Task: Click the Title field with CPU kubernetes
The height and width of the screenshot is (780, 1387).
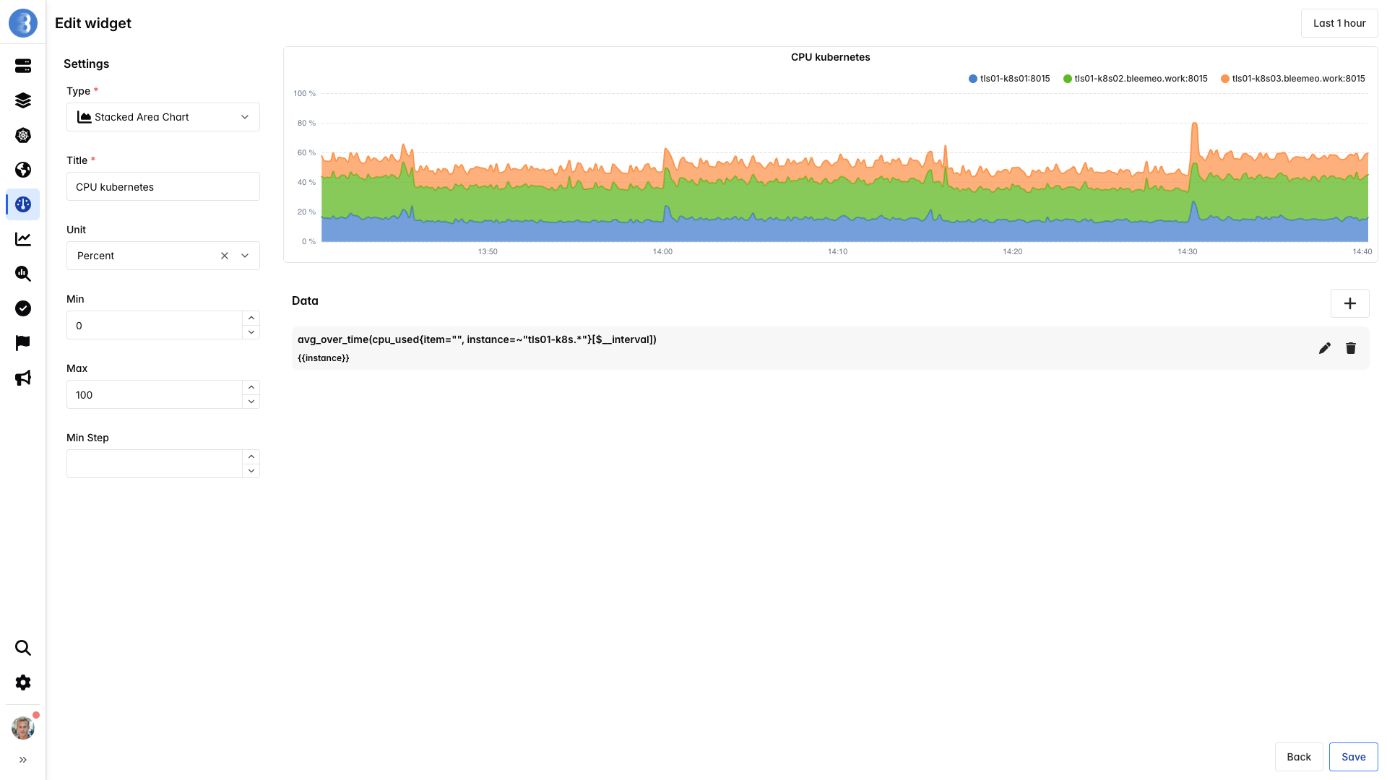Action: [x=163, y=186]
